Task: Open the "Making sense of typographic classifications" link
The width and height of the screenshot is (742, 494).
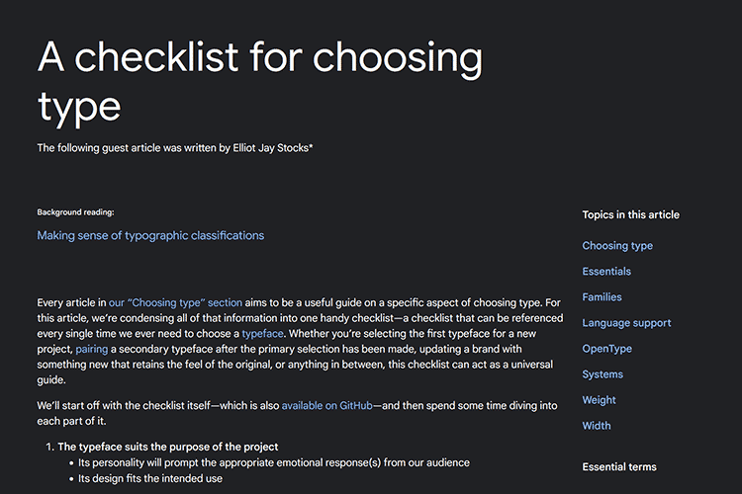Action: [x=150, y=236]
